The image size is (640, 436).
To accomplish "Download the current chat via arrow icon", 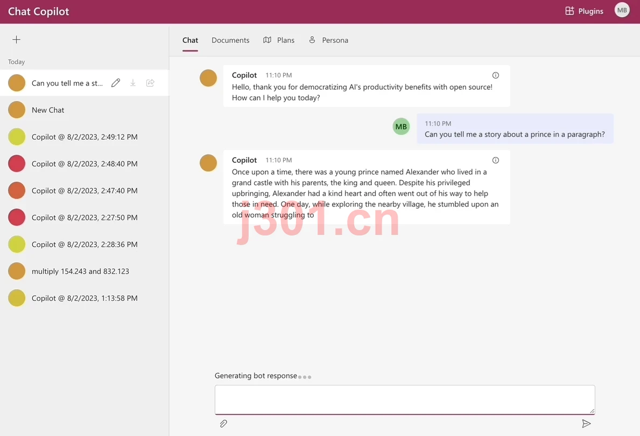I will tap(132, 83).
